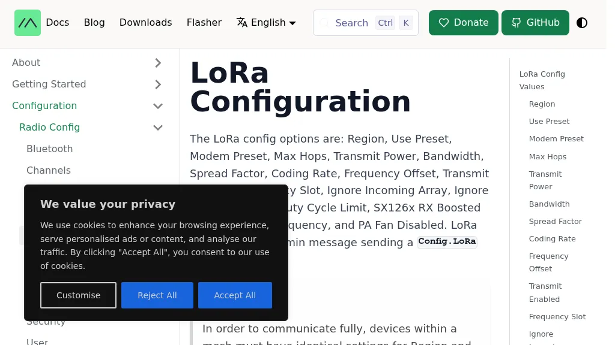
Task: Click the K shortcut key badge
Action: [406, 23]
